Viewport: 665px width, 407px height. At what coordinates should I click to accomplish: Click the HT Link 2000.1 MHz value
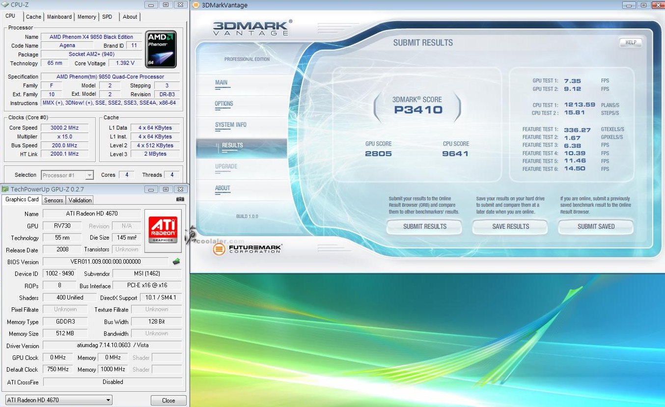65,154
